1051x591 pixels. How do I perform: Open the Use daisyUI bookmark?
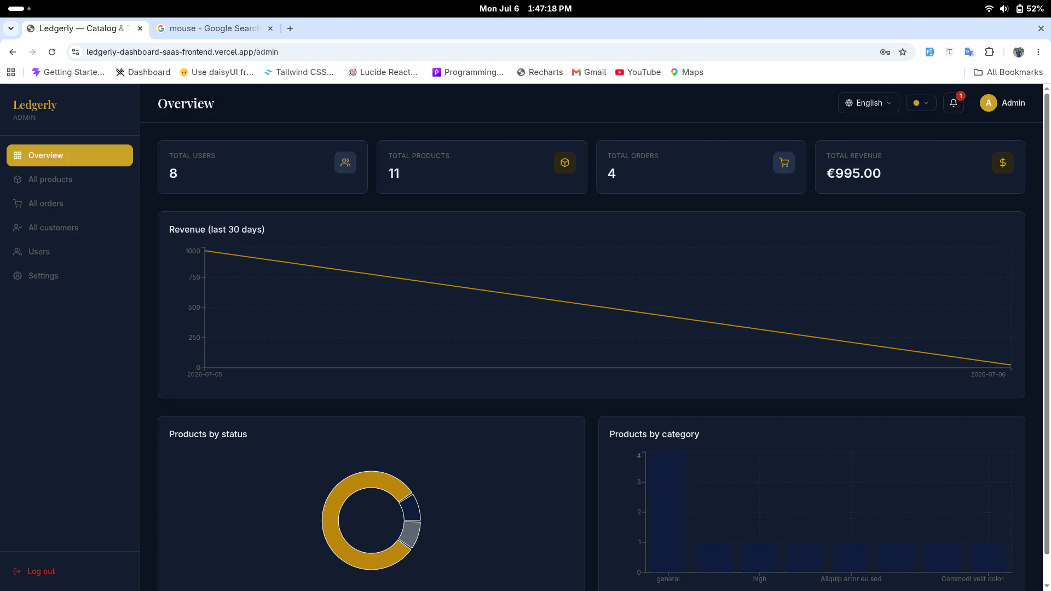pos(216,72)
